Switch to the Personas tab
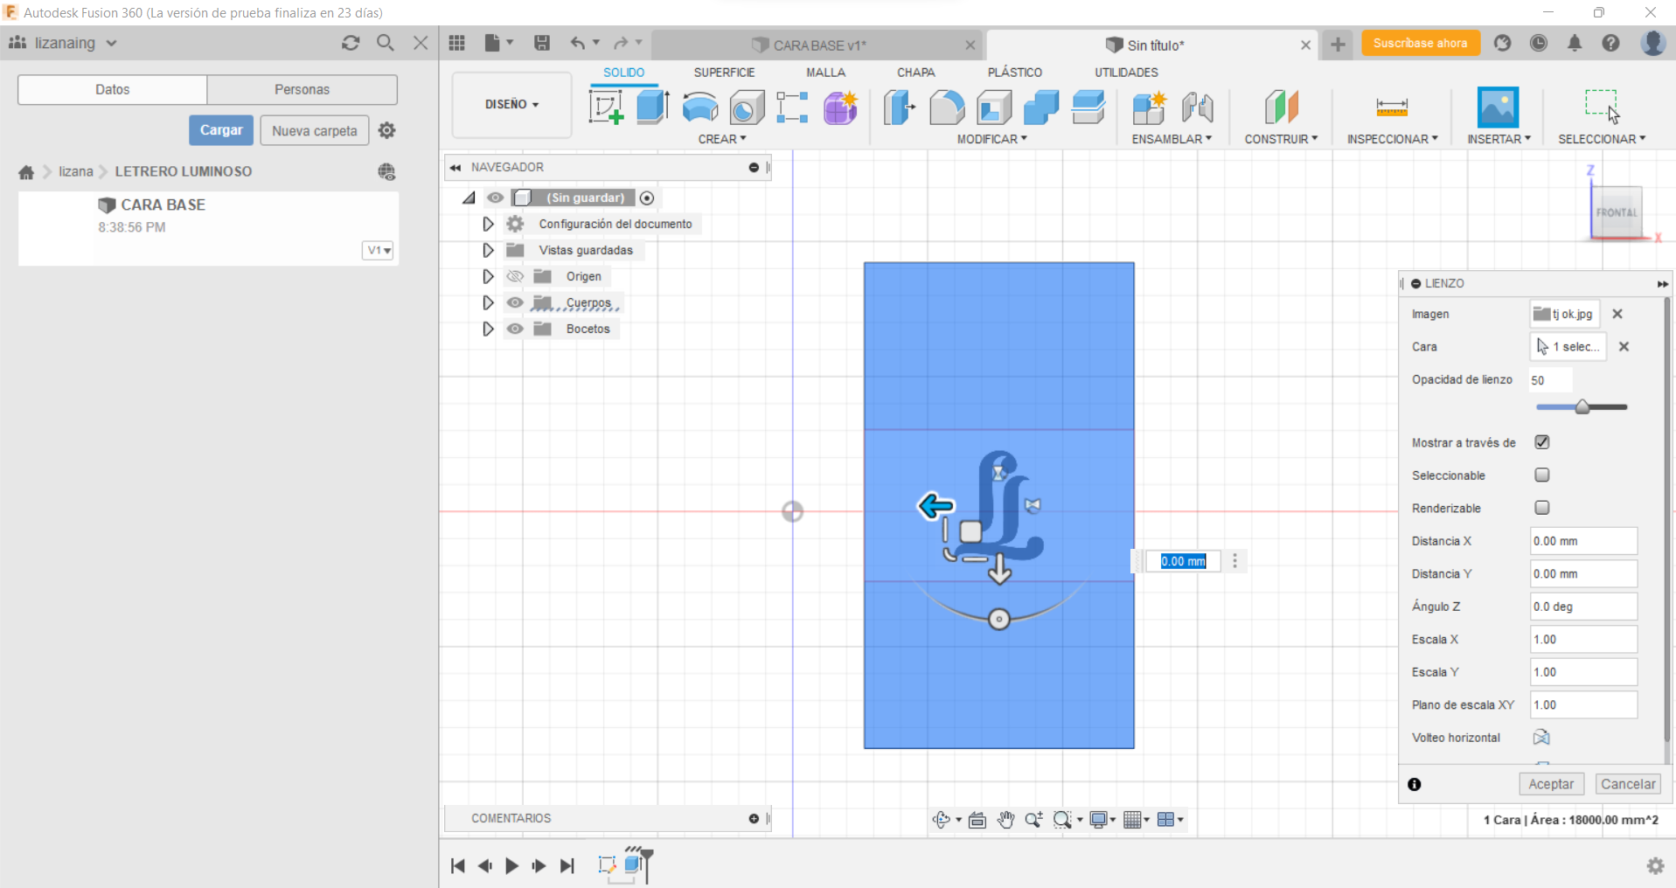1676x888 pixels. pyautogui.click(x=302, y=89)
